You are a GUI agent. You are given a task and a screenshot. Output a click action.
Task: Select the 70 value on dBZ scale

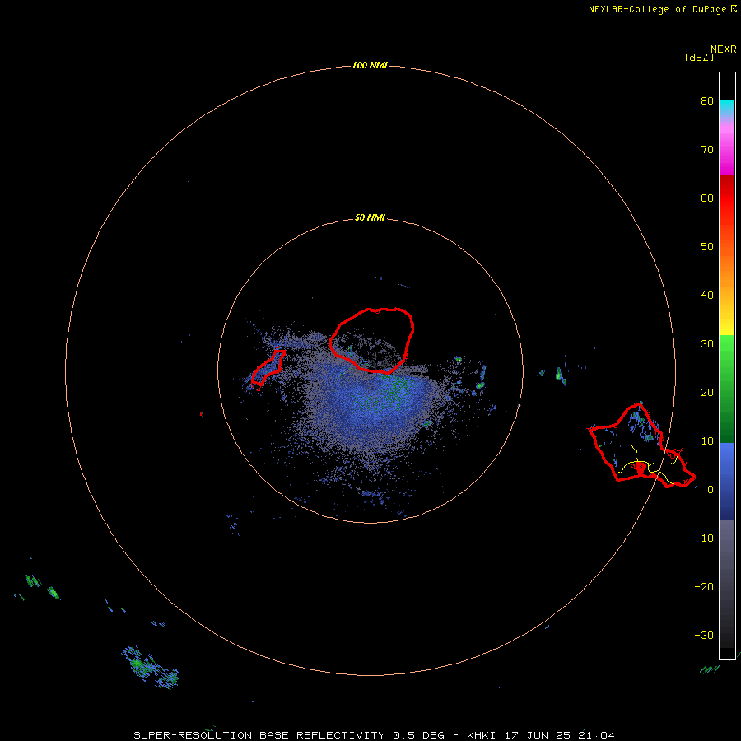pos(707,149)
